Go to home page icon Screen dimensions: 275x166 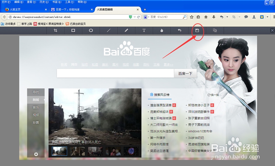[206, 17]
